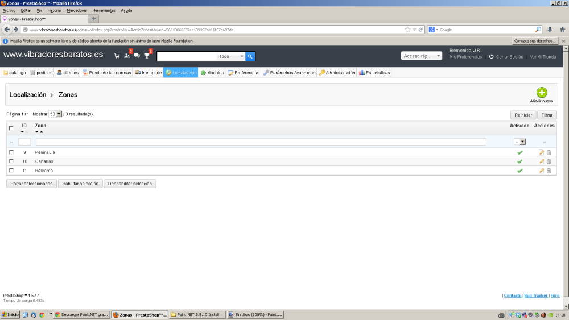Delete the Canarias zone
This screenshot has height=320, width=569.
[x=549, y=161]
